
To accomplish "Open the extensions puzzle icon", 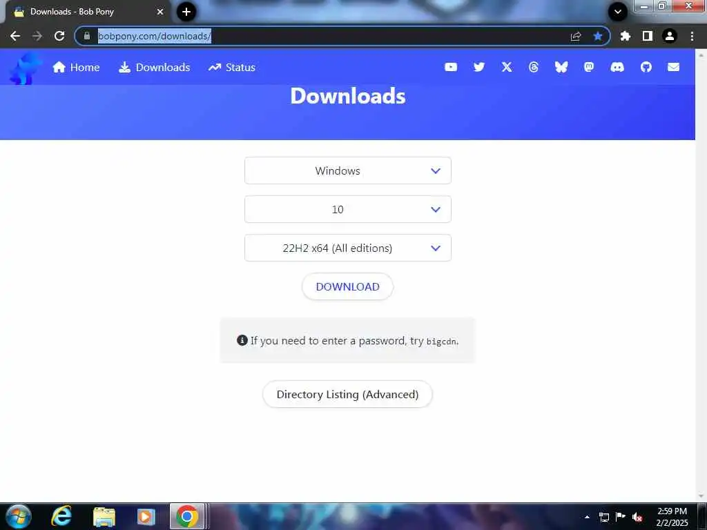I will tap(625, 36).
